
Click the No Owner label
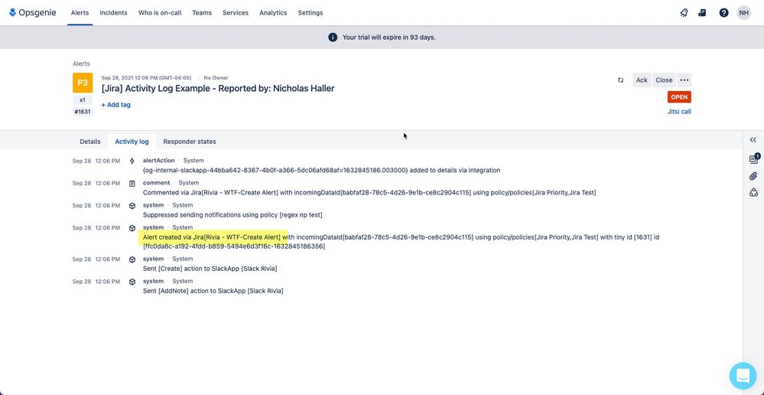tap(216, 78)
